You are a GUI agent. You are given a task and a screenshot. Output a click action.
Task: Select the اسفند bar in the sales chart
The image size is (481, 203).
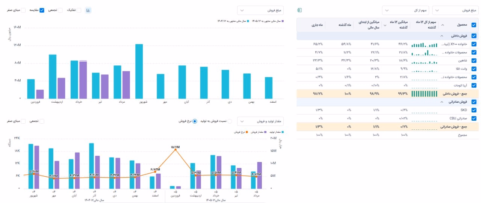pyautogui.click(x=268, y=88)
